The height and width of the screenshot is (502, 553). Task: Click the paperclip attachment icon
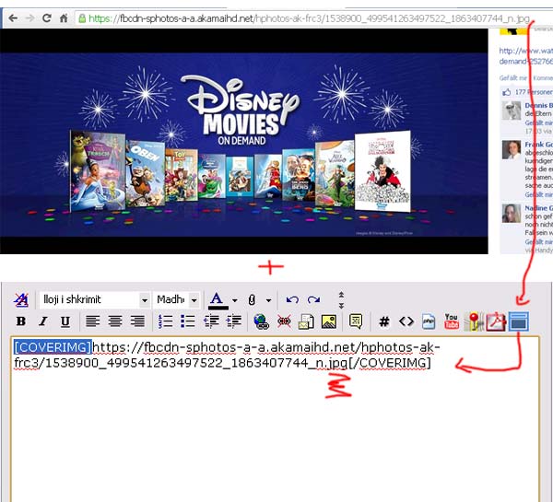(252, 300)
